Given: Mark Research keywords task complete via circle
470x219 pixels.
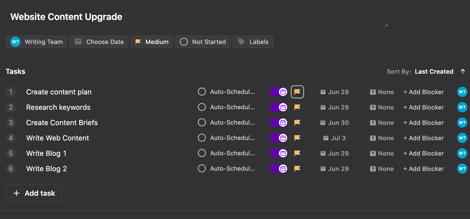Looking at the screenshot, I should [x=202, y=107].
